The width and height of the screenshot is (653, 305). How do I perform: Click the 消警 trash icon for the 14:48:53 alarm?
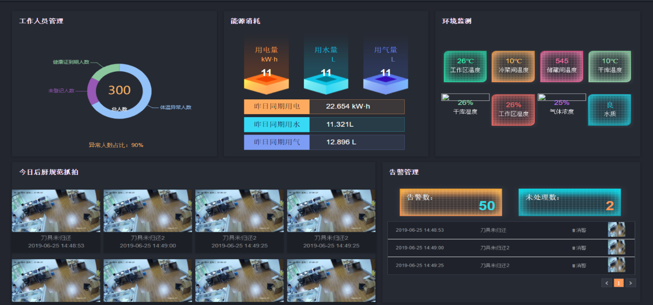coord(573,230)
